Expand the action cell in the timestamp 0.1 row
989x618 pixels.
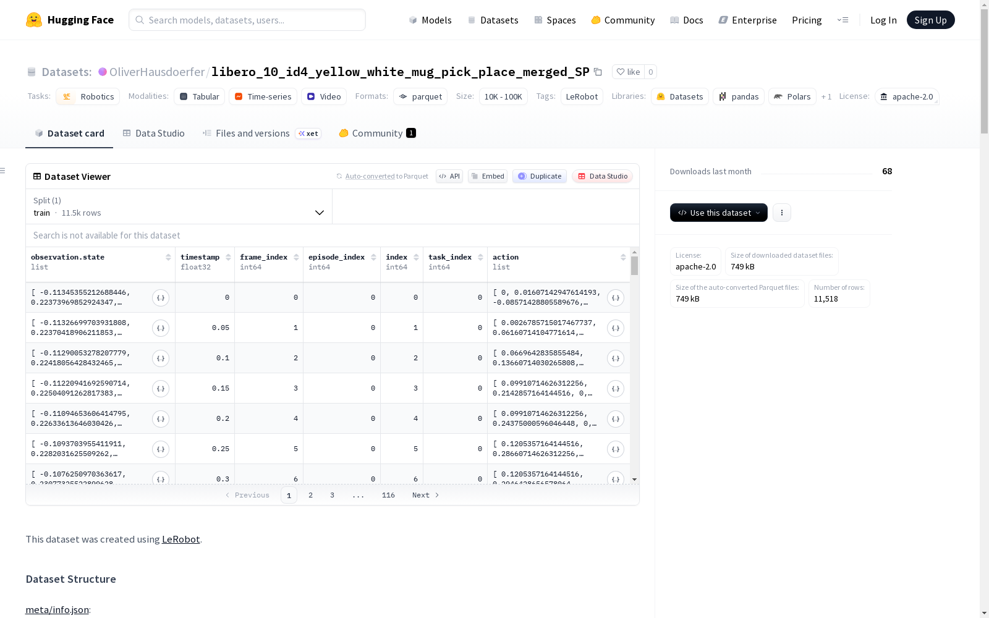616,358
